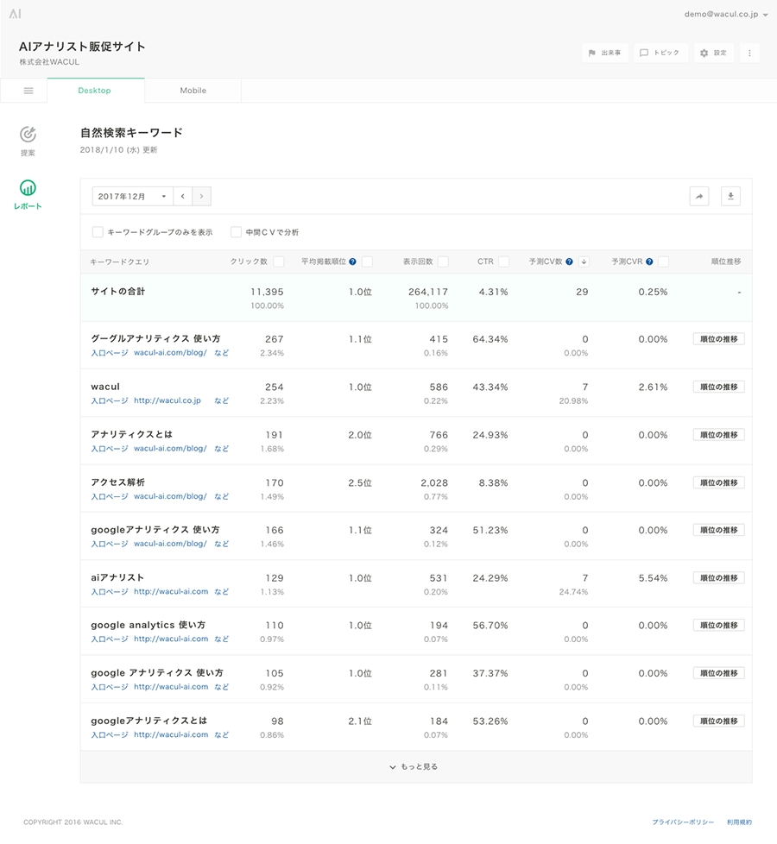Expand more rows with もっと見る

click(414, 766)
